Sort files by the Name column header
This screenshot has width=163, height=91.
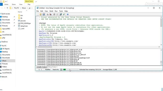[20, 12]
